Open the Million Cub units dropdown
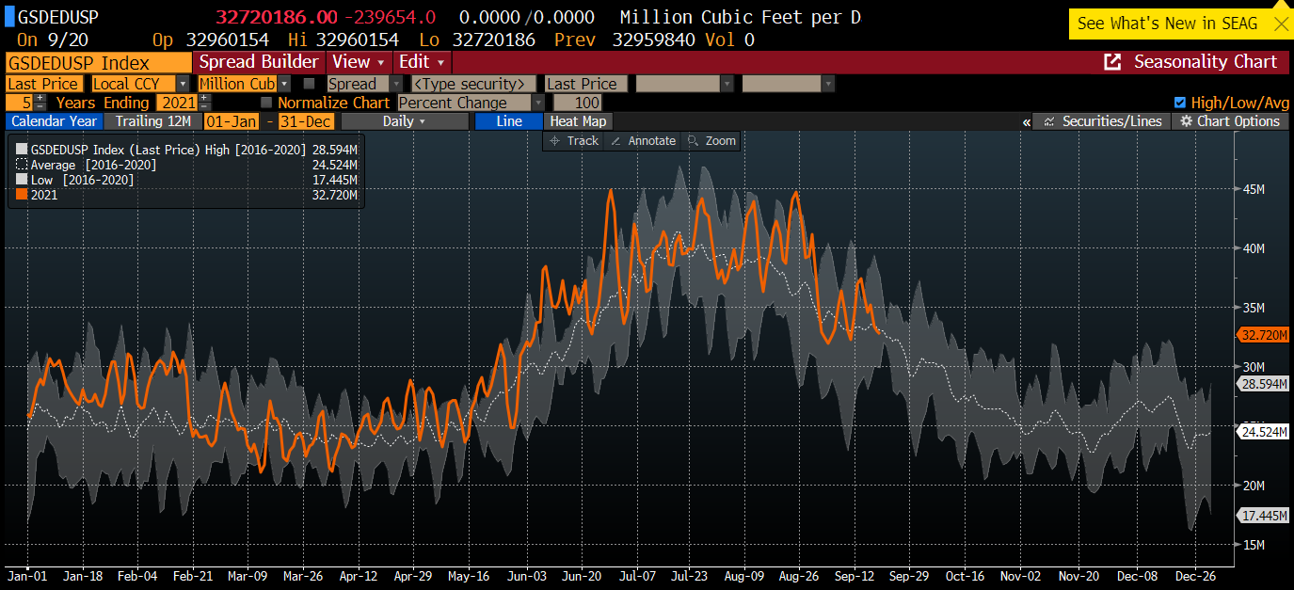The image size is (1294, 590). click(244, 84)
